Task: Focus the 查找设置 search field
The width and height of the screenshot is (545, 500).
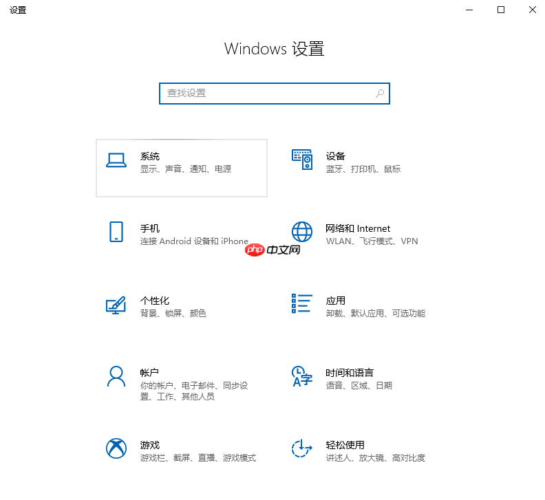Action: tap(275, 94)
